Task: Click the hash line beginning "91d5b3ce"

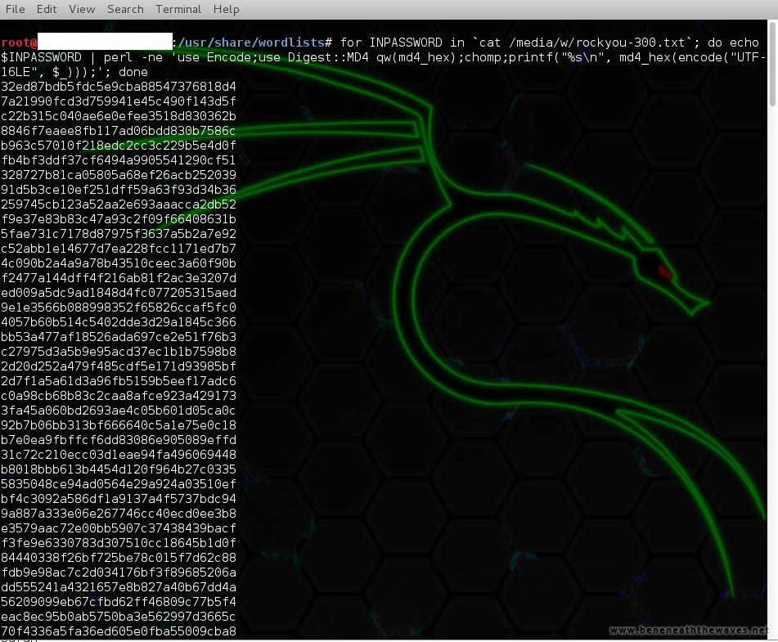Action: click(119, 190)
